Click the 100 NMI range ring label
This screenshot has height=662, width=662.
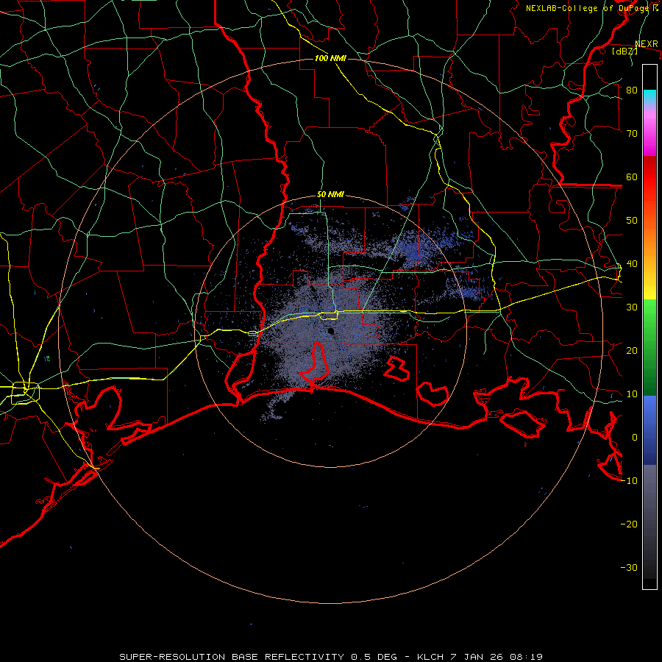point(330,58)
